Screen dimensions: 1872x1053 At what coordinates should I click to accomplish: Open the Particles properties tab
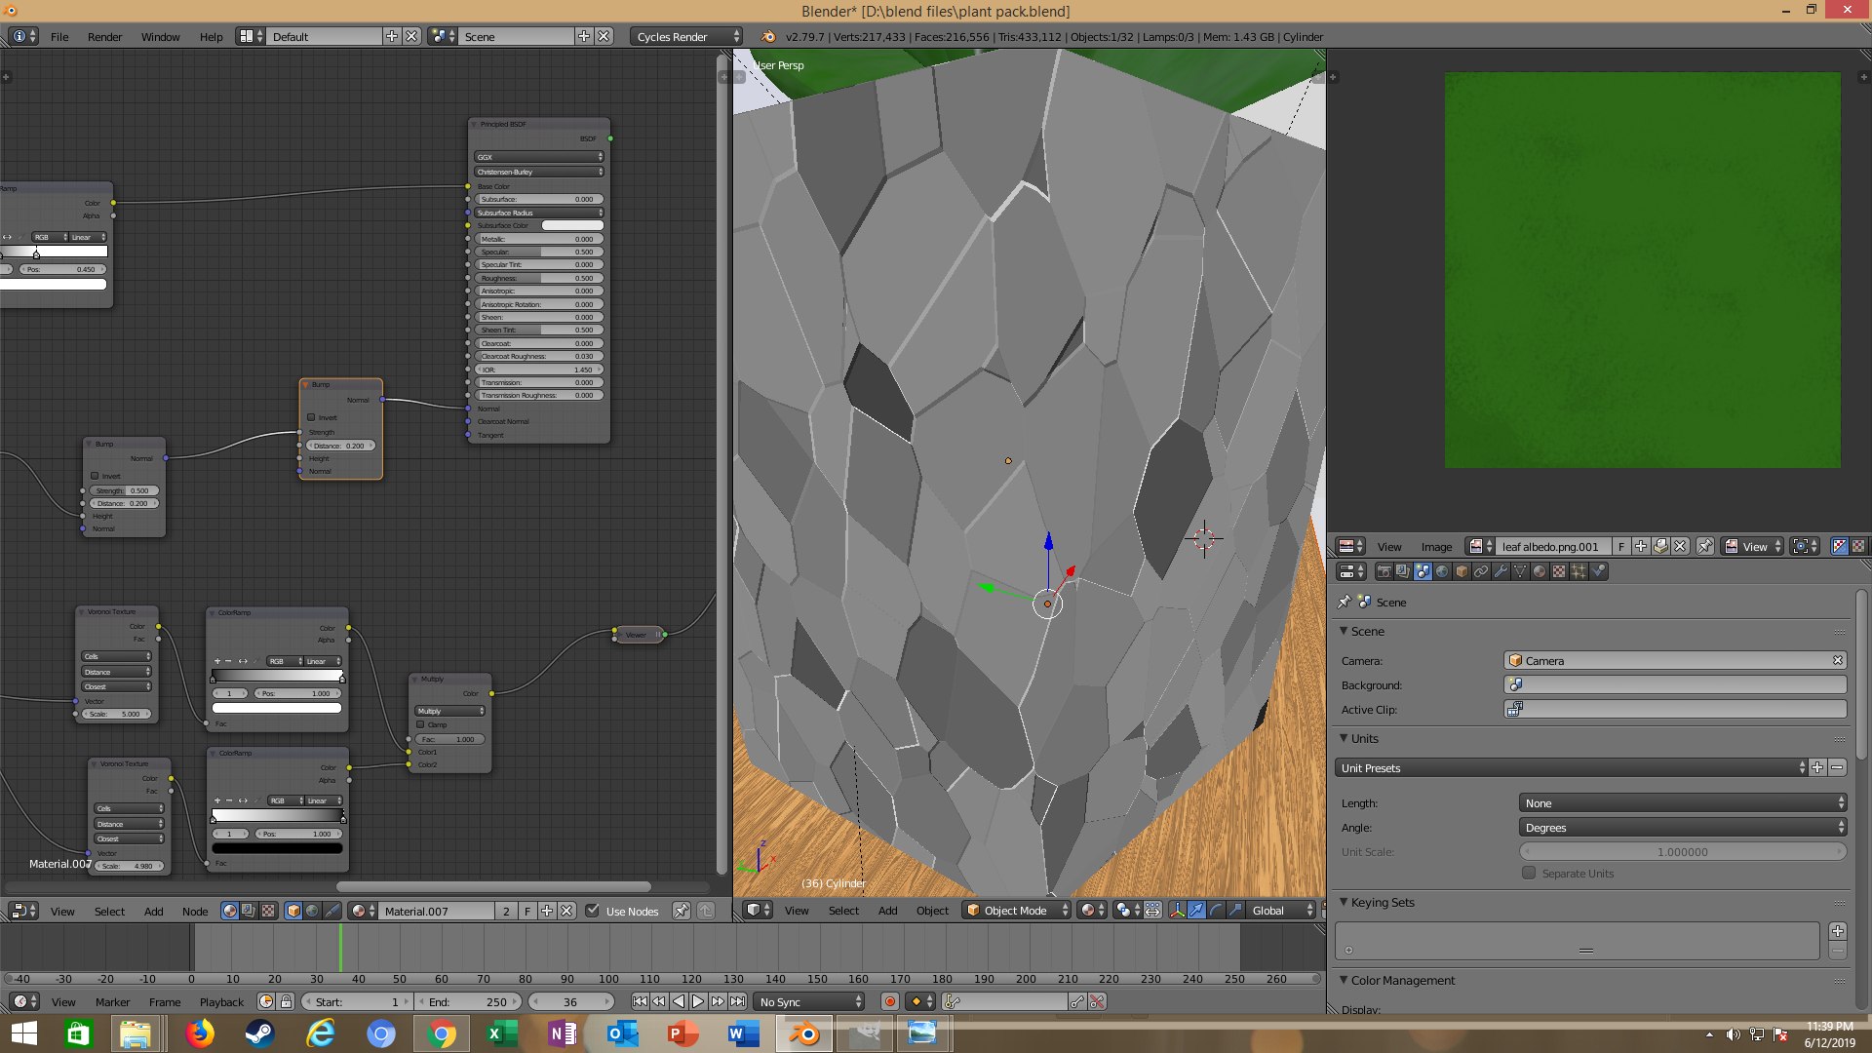coord(1579,571)
